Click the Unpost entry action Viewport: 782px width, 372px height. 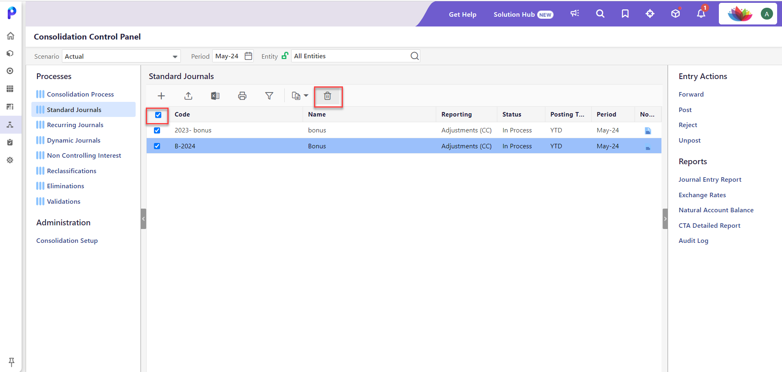[x=690, y=140]
